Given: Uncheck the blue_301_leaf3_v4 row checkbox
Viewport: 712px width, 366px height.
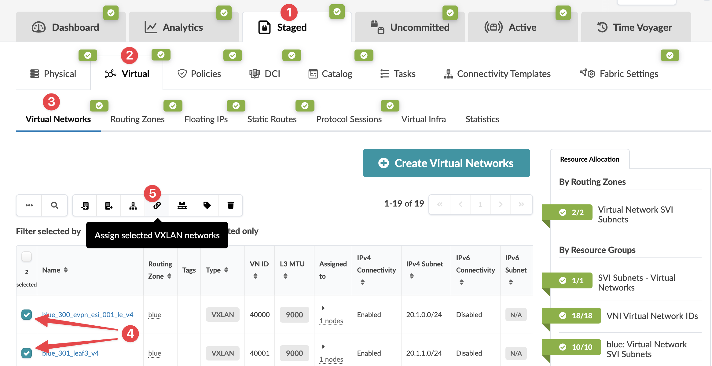Looking at the screenshot, I should pyautogui.click(x=27, y=353).
